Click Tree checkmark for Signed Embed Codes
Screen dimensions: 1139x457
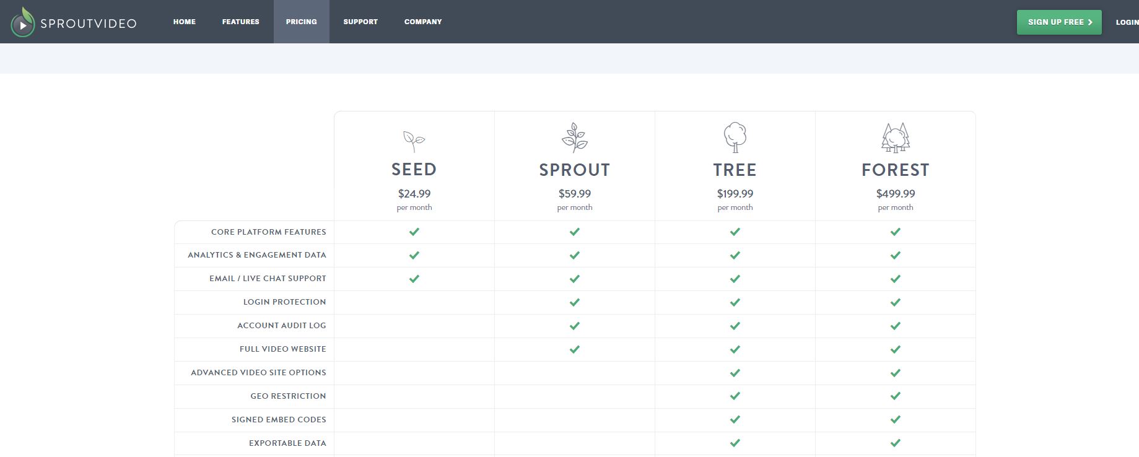click(x=735, y=419)
